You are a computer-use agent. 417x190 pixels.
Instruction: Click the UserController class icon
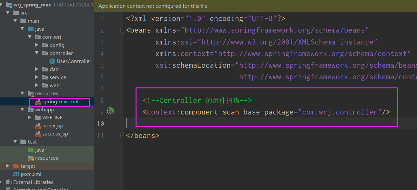[52, 61]
